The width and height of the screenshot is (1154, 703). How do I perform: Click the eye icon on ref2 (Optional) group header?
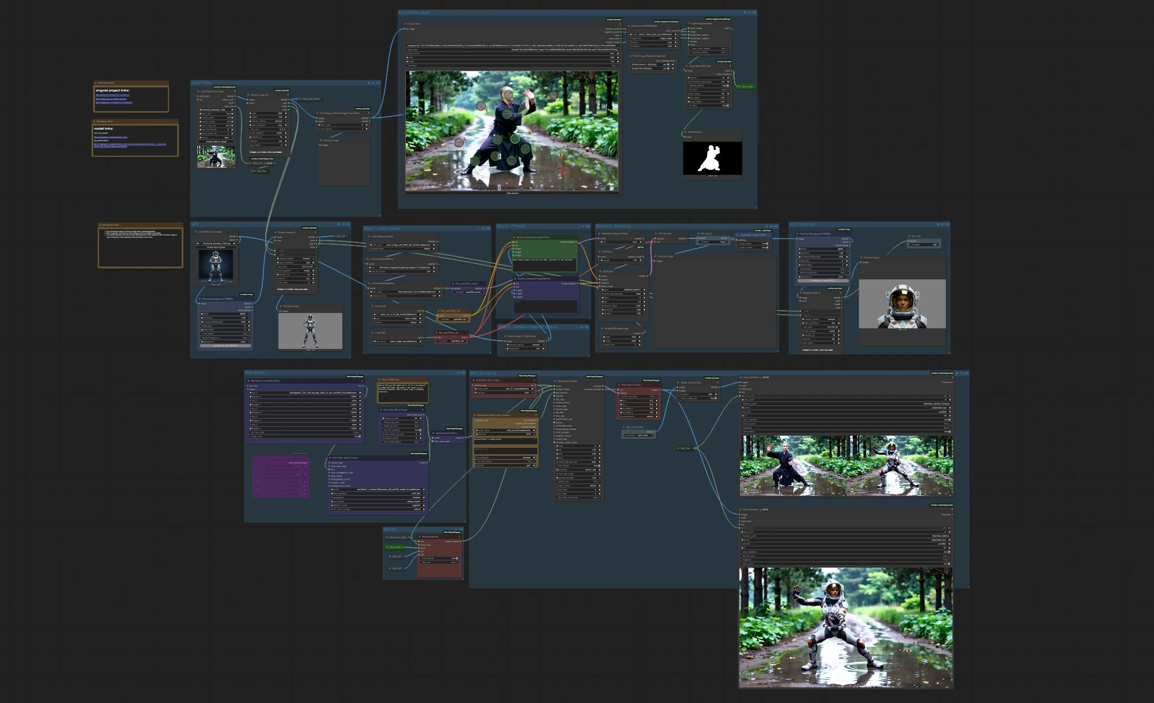[x=946, y=224]
